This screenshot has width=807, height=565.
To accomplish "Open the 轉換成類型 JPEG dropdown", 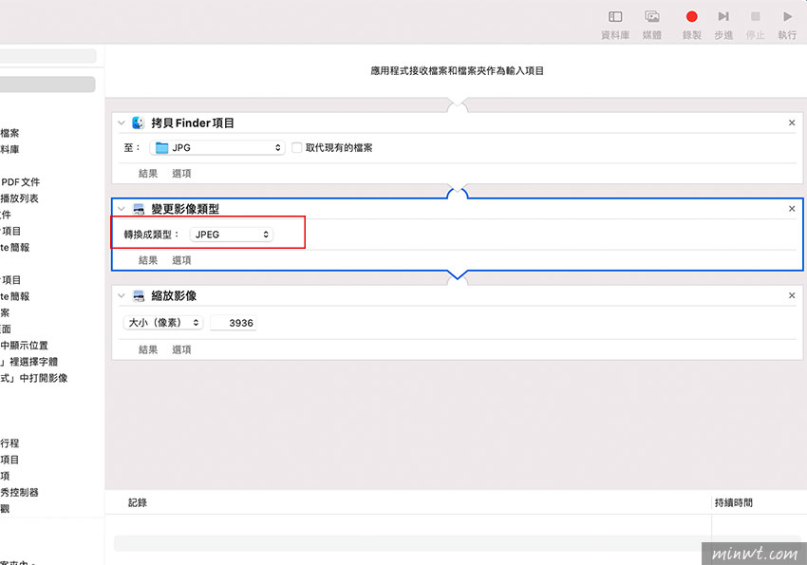I will [232, 235].
